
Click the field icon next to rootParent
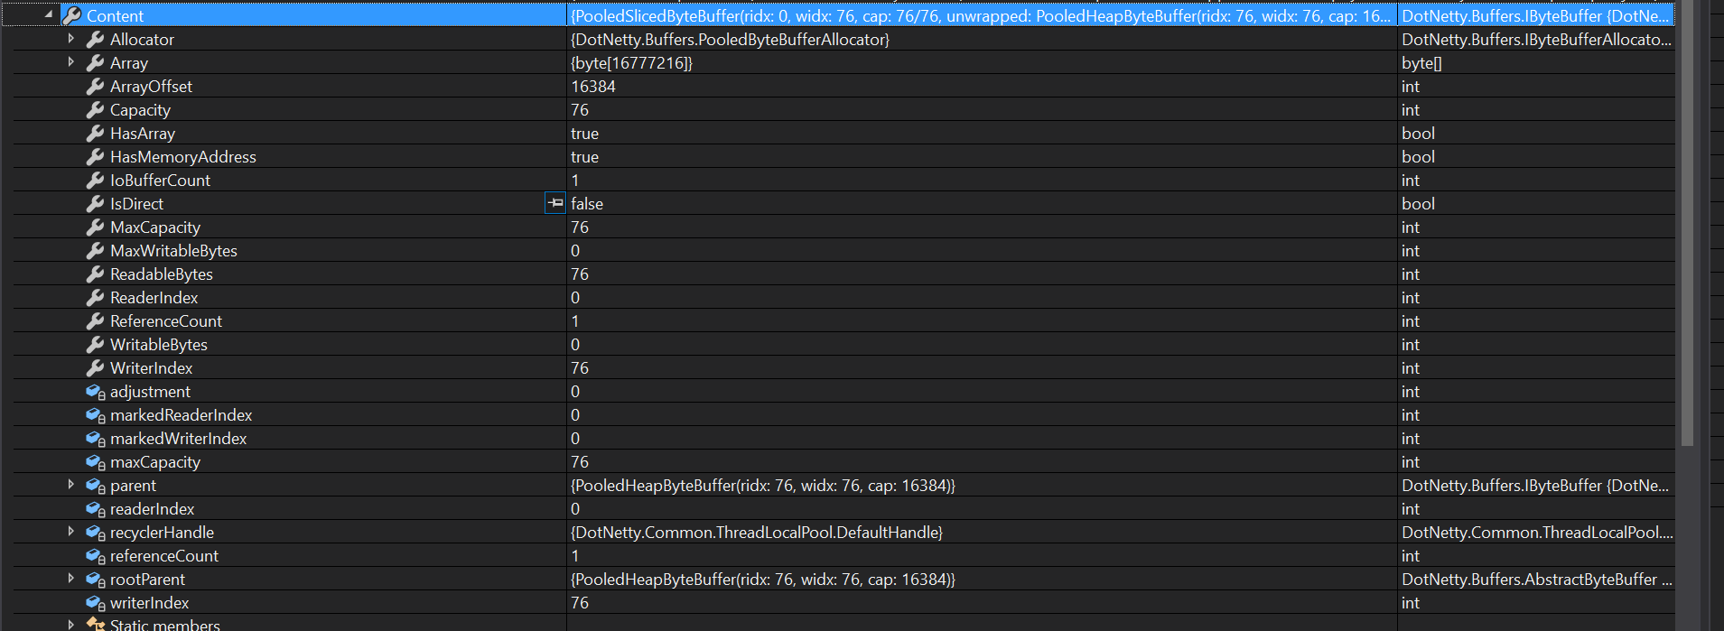coord(96,579)
